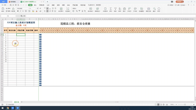Open the font size dropdown

click(36, 8)
